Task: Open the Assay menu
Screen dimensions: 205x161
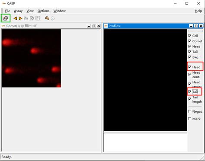Action: point(18,11)
